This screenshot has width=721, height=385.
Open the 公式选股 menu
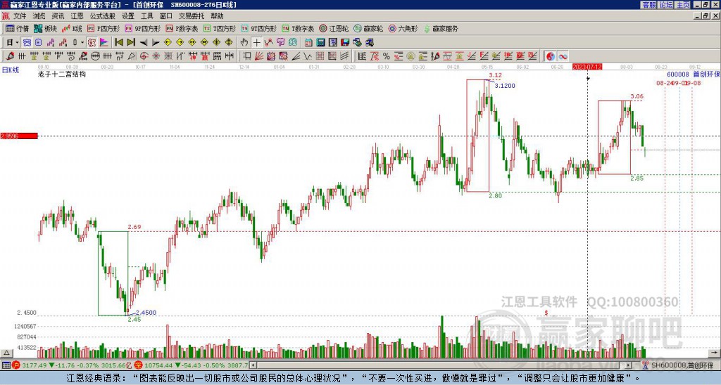coord(103,16)
